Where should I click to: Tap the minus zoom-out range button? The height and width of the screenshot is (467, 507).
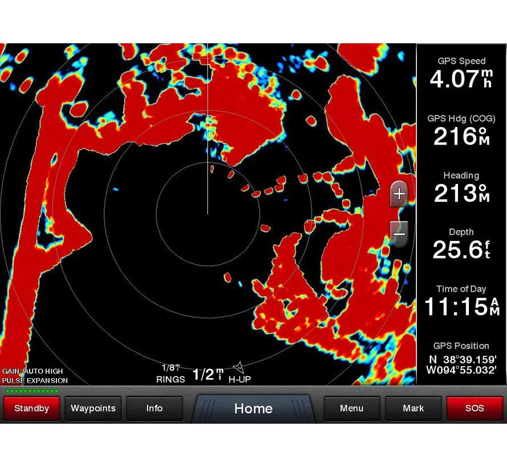pos(399,234)
